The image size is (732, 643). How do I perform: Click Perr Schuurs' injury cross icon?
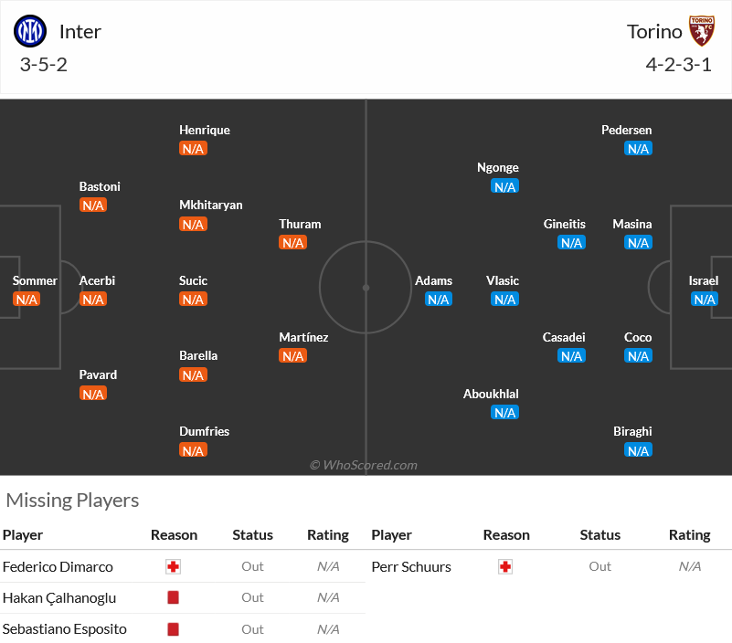505,567
